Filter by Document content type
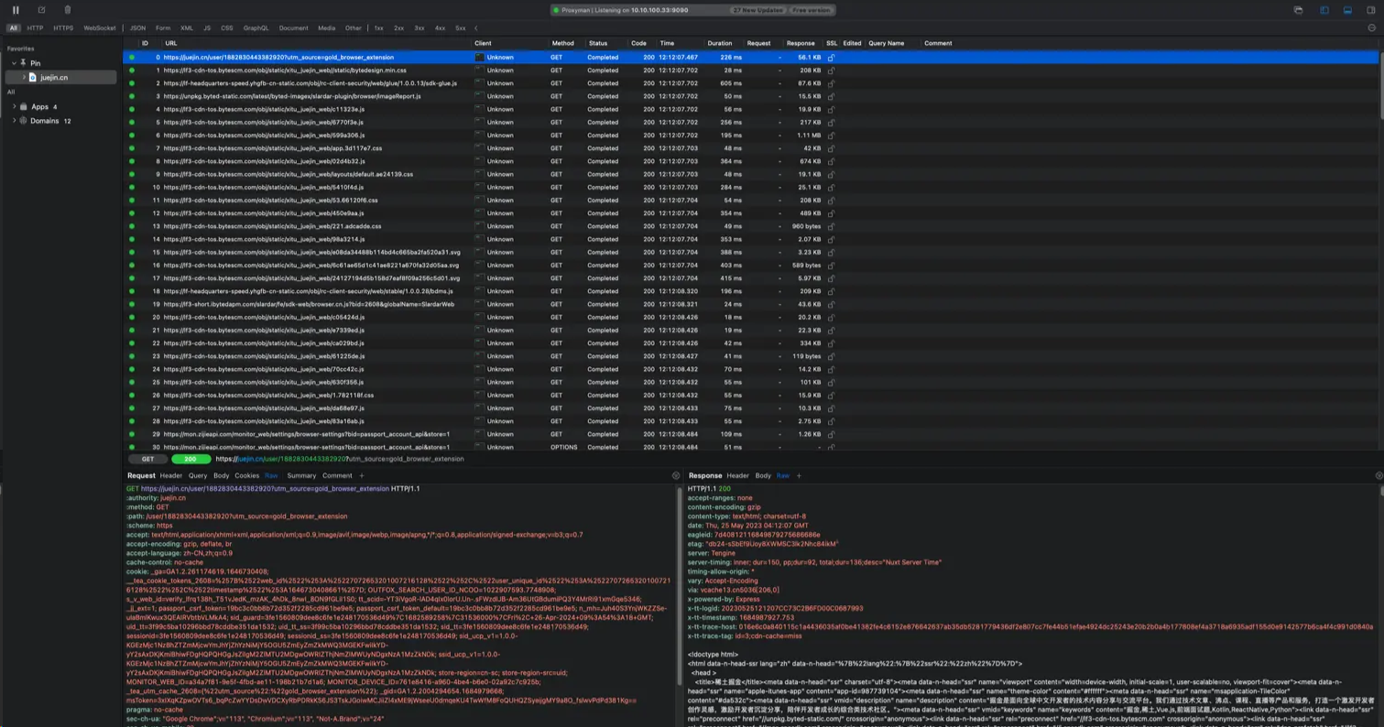The image size is (1384, 727). tap(294, 28)
